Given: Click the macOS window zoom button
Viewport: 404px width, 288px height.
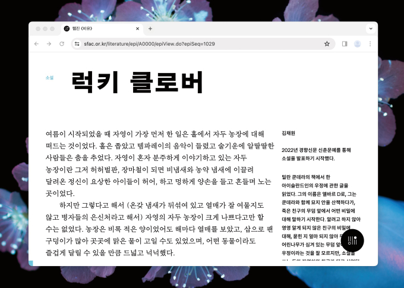Looking at the screenshot, I should (52, 29).
